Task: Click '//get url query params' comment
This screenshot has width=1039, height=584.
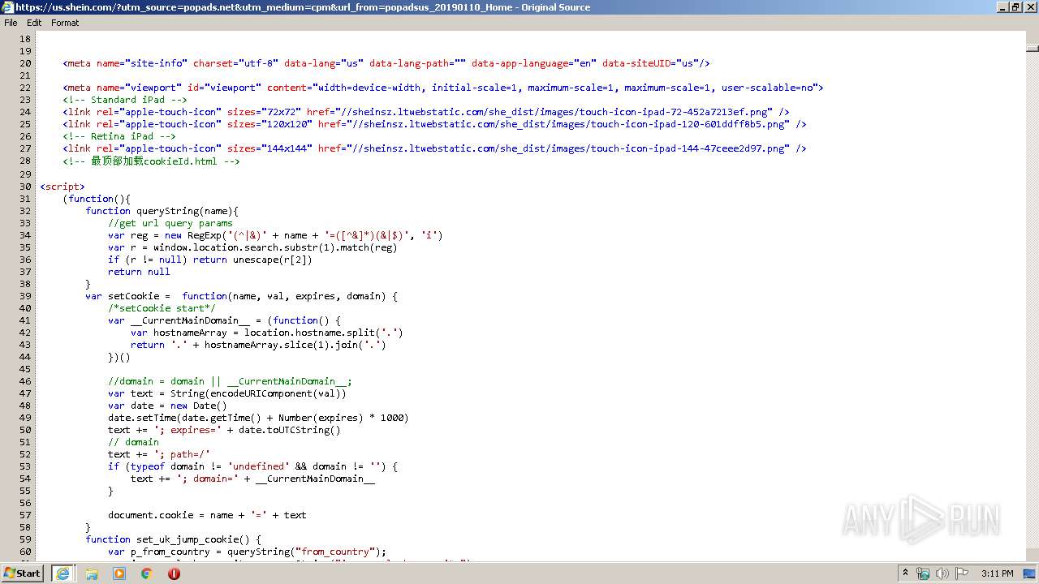Action: [x=170, y=223]
